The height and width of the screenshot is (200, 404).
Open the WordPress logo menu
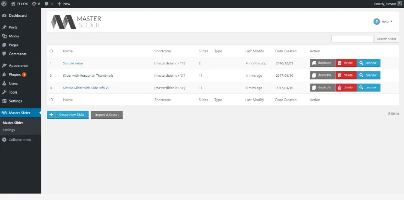click(x=4, y=4)
